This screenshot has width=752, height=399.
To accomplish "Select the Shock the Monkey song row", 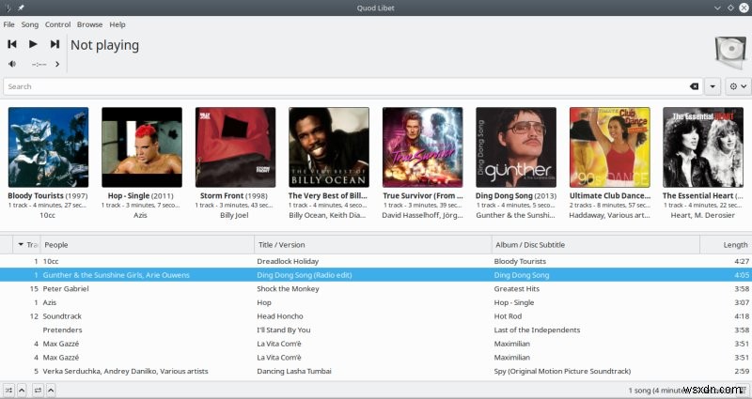I will (x=376, y=289).
